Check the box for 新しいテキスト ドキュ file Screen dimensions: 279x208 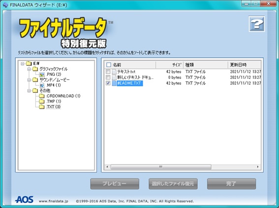pos(108,77)
